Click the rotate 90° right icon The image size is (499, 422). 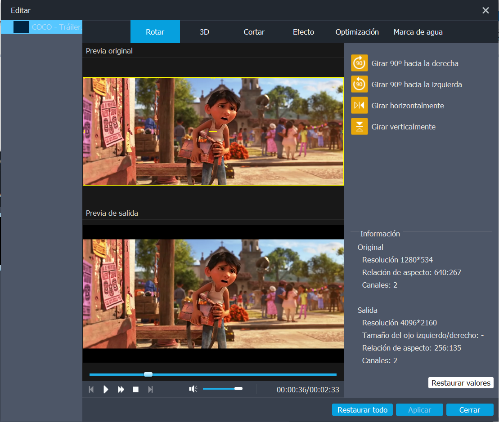point(360,63)
